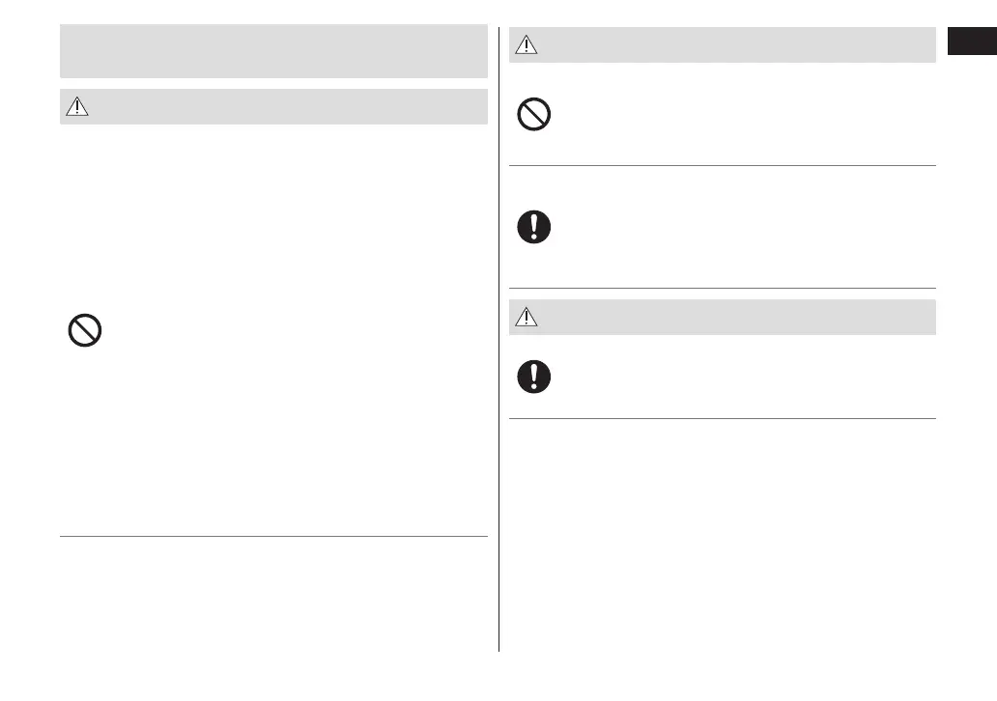Click the upper black exclamation mandatory icon

pos(534,227)
